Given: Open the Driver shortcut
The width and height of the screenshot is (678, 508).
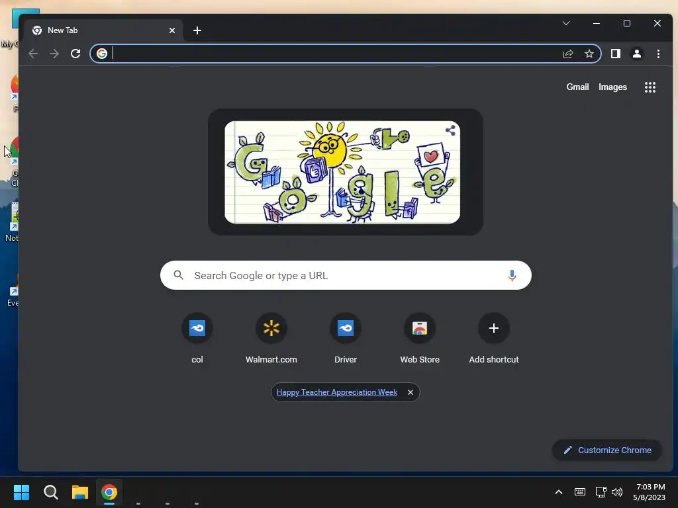Looking at the screenshot, I should (346, 339).
